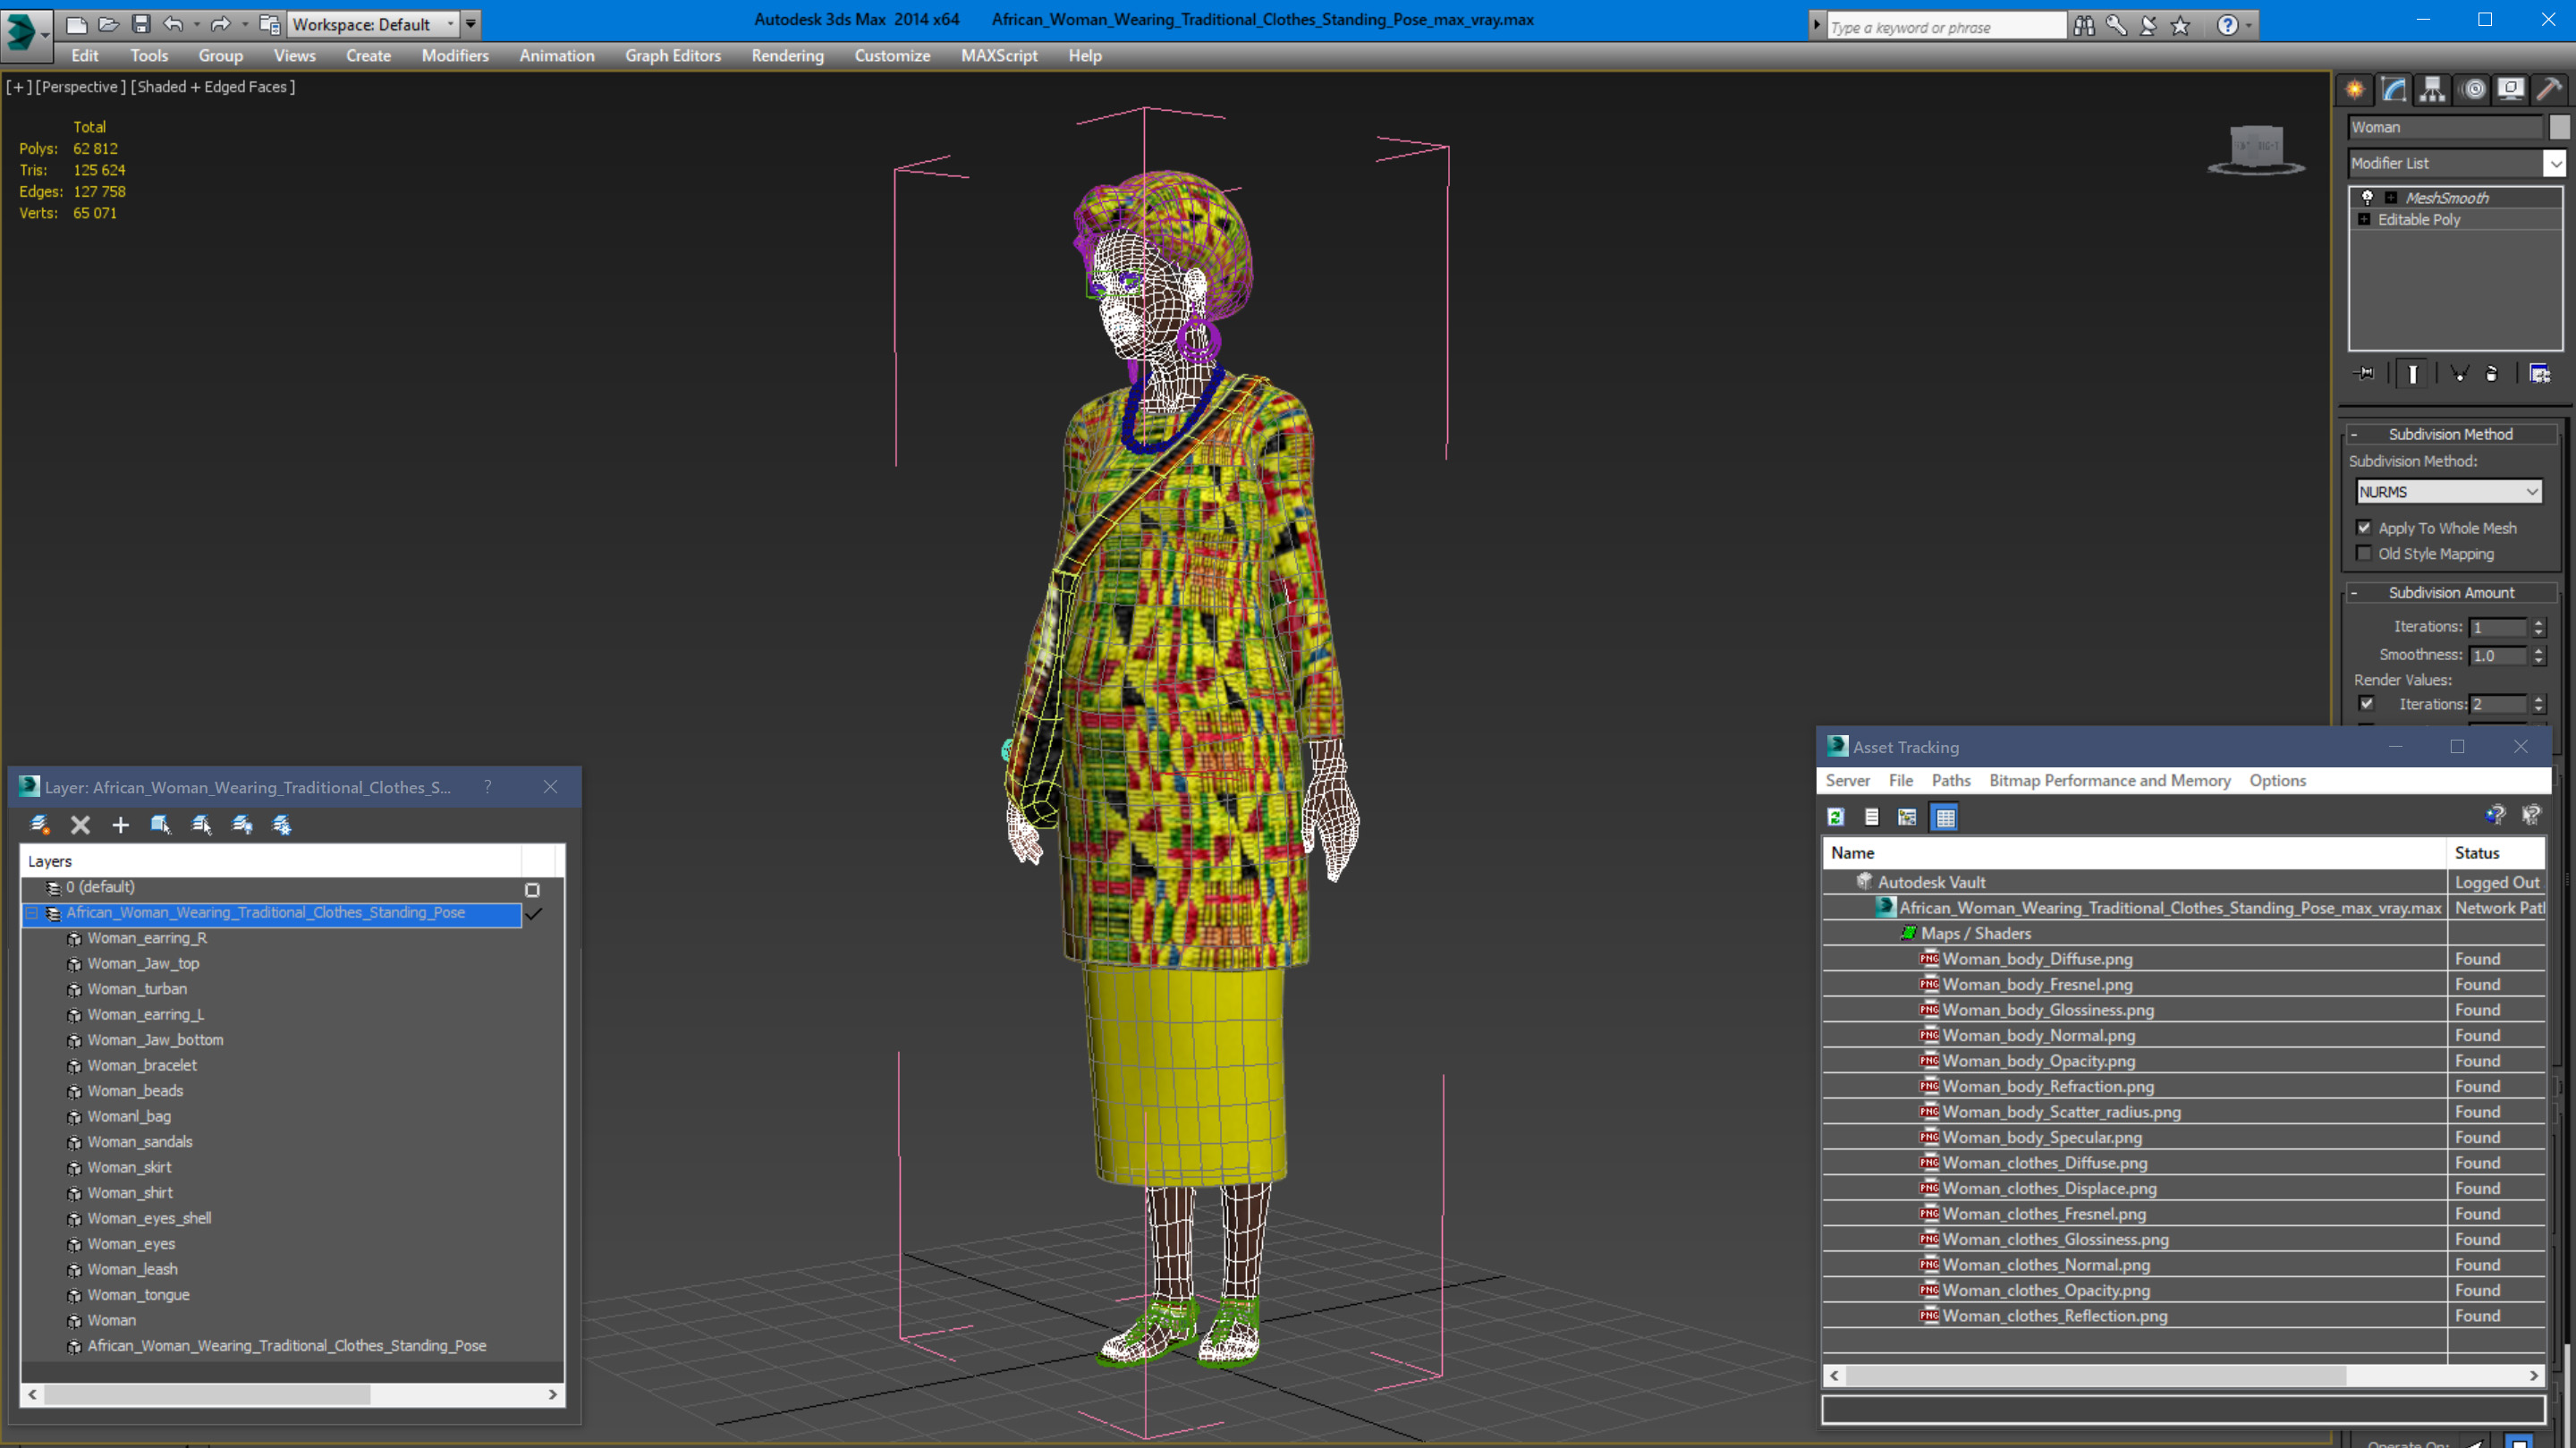The image size is (2576, 1448).
Task: Open quick access toolbar customize arrow
Action: pyautogui.click(x=471, y=24)
